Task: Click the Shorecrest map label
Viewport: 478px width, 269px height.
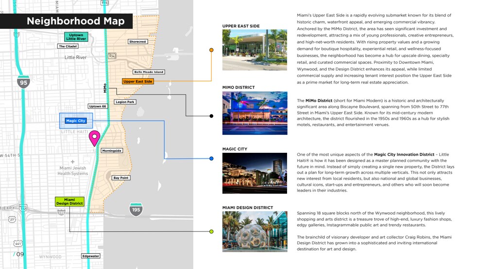Action: 137,41
